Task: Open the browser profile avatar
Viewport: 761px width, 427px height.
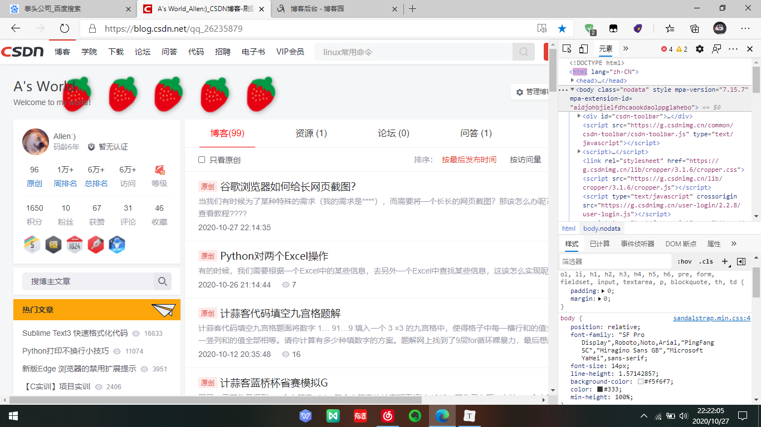Action: 719,28
